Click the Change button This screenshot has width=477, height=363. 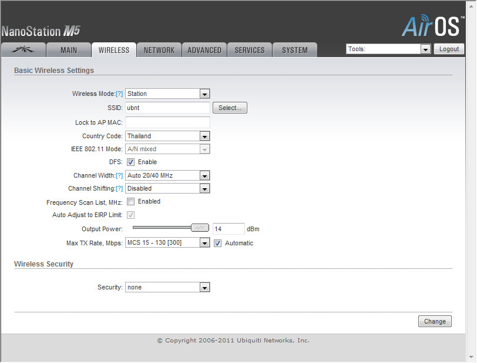tap(435, 321)
